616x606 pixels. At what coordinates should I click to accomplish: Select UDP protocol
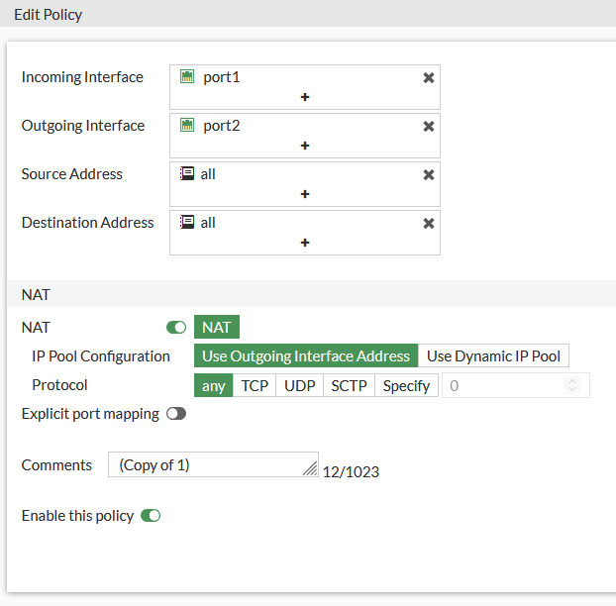[x=299, y=386]
